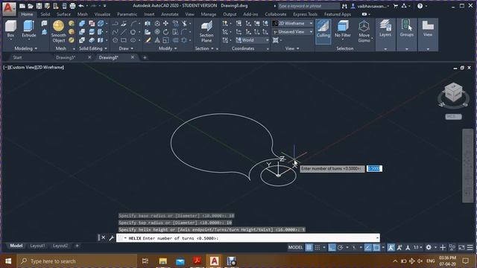Click the Erase tool icon
The image size is (477, 268).
(x=148, y=40)
